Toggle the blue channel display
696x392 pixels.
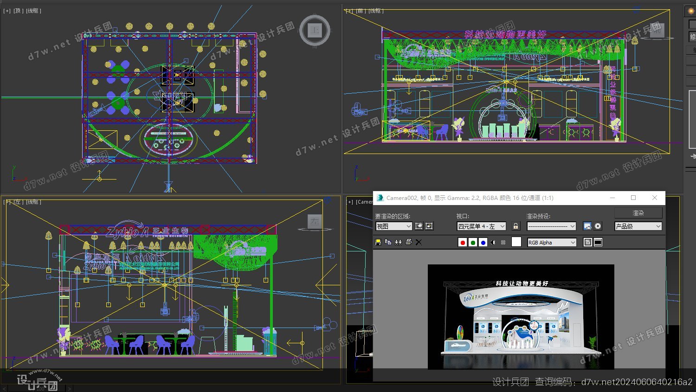[x=483, y=242]
